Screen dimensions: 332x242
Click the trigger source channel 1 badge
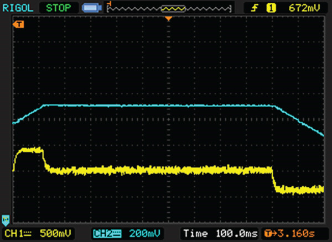pyautogui.click(x=271, y=8)
